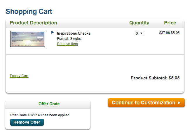192x130 pixels.
Task: Click the crossed-out $37.98 price
Action: pos(164,33)
